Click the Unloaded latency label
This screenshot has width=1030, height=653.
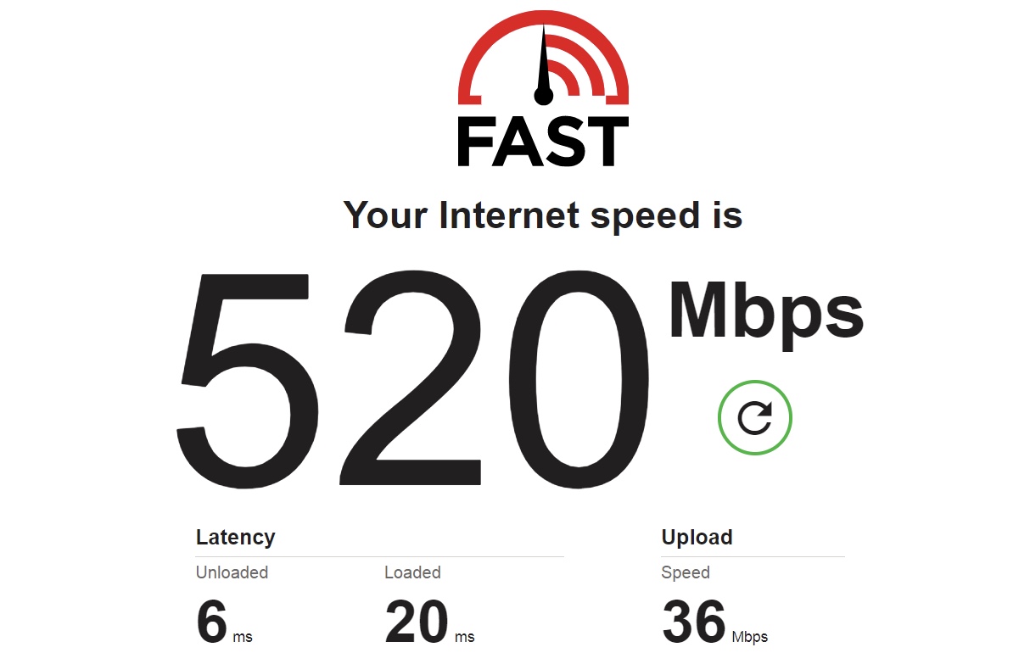[x=232, y=572]
